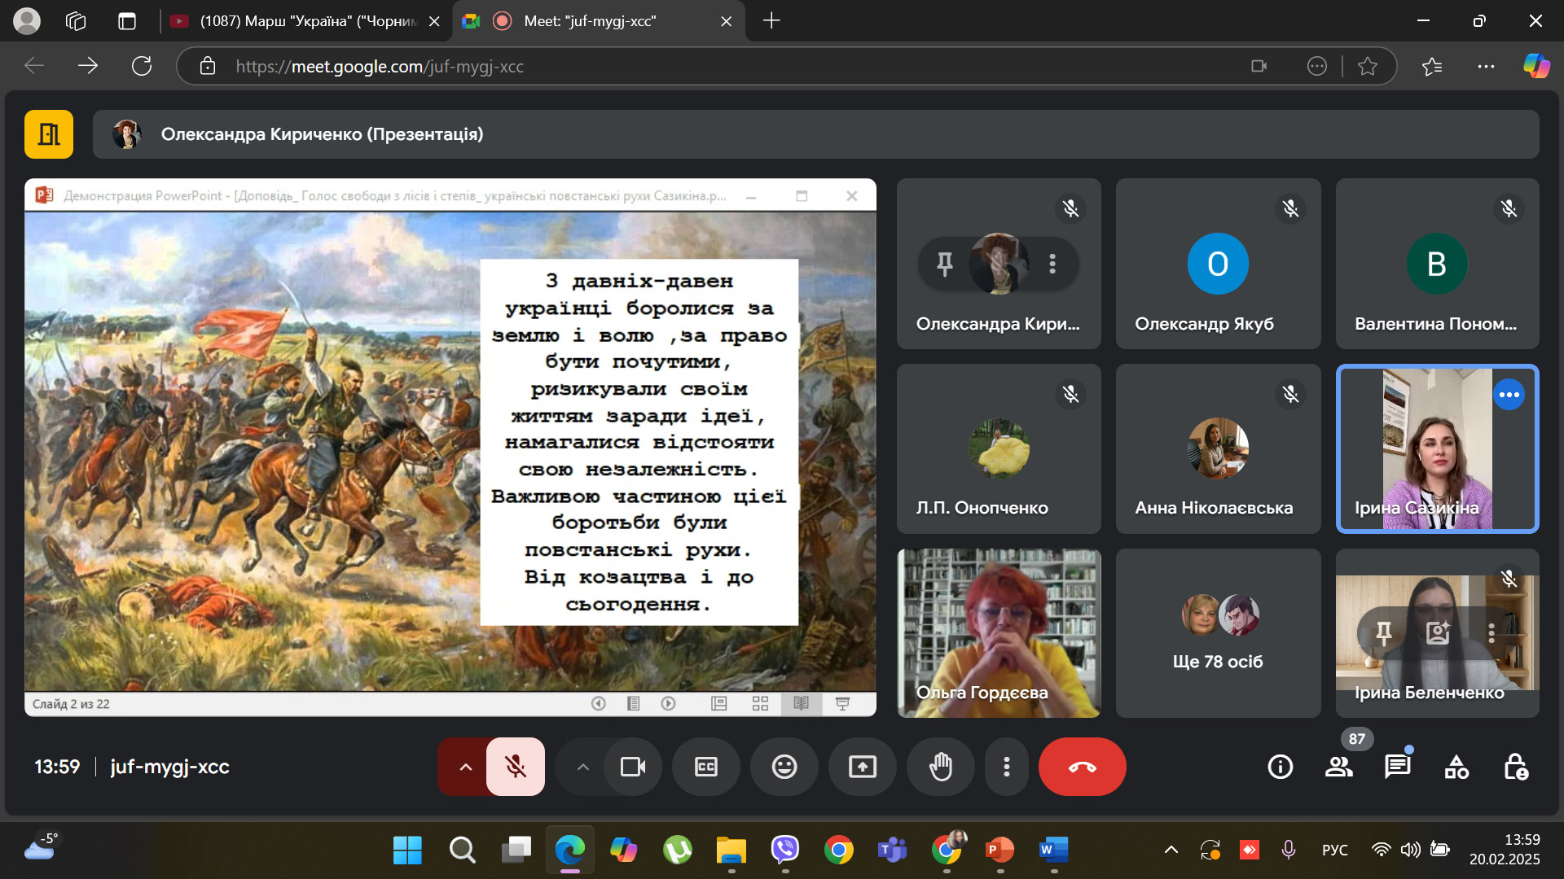Viewport: 1564px width, 879px height.
Task: Go to next slide in PowerPoint footer
Action: tap(669, 703)
